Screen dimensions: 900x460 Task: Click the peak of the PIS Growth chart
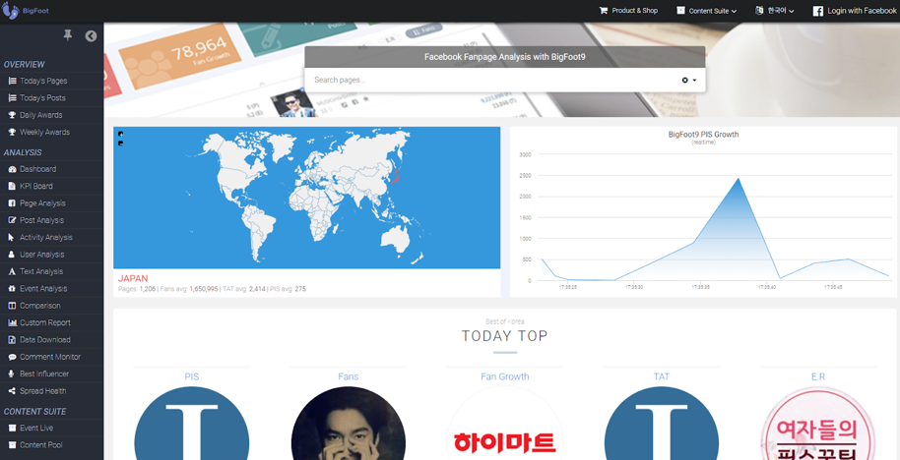[739, 179]
